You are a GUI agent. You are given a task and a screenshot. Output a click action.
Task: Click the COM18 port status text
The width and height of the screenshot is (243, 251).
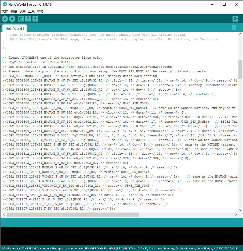[x=233, y=248]
